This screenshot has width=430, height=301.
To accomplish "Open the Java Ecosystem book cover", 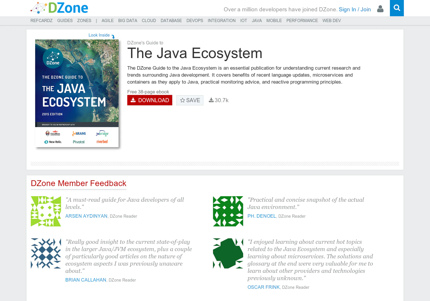I will (x=77, y=93).
